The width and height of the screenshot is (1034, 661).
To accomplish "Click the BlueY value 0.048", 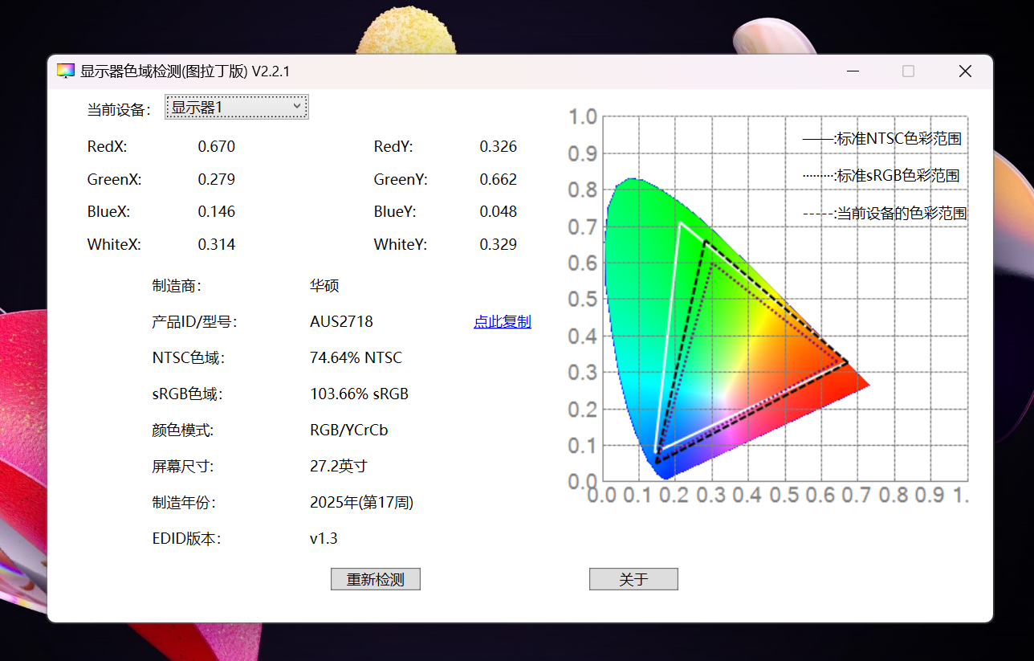I will (499, 212).
